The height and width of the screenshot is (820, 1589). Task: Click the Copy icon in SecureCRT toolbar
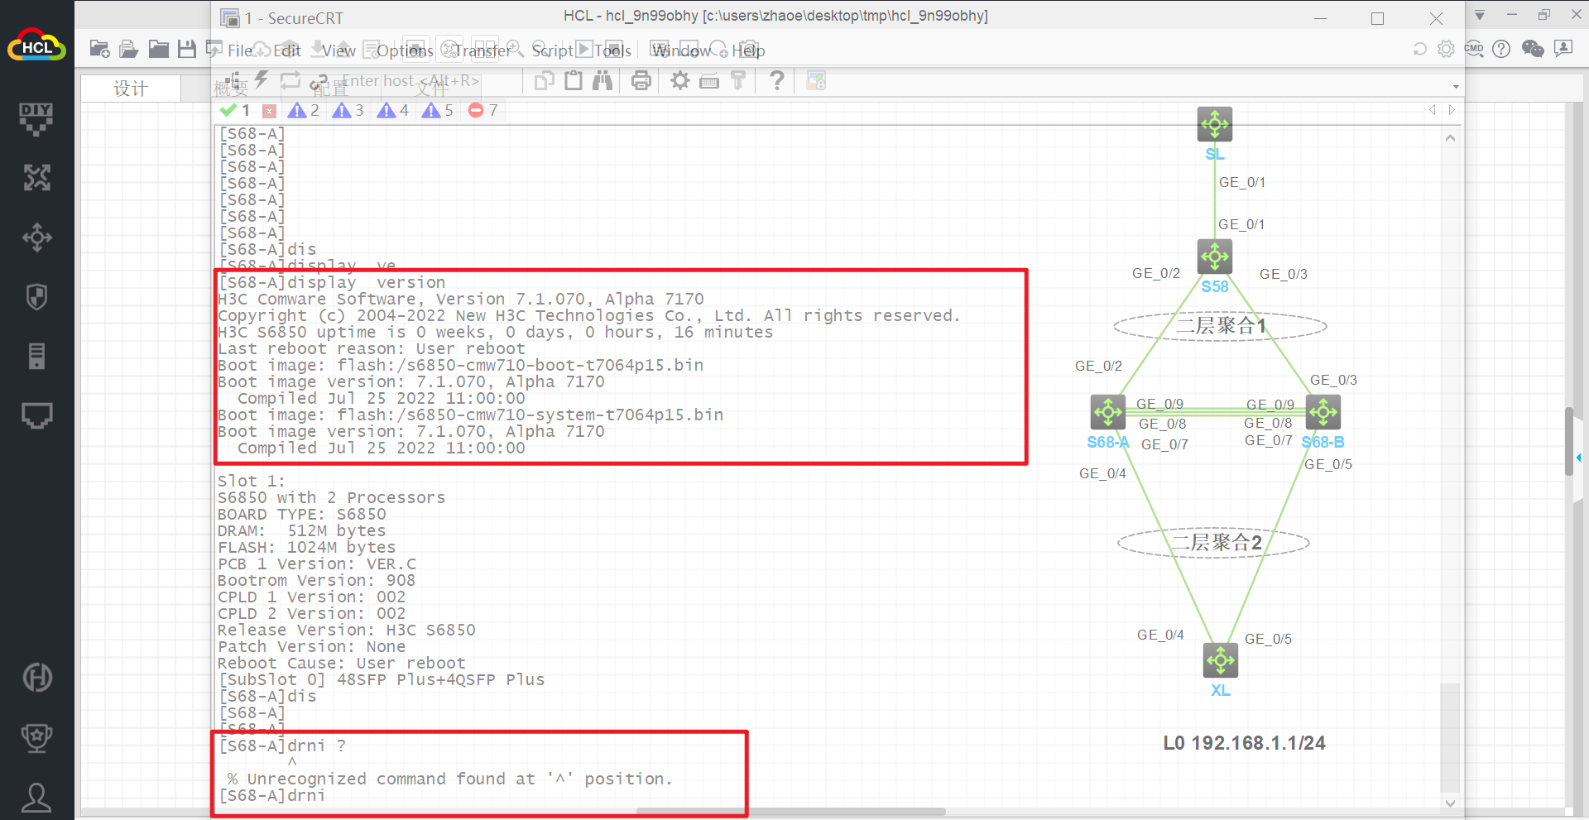pyautogui.click(x=544, y=81)
